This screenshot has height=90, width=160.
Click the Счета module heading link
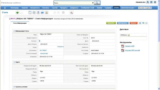(x=5, y=12)
